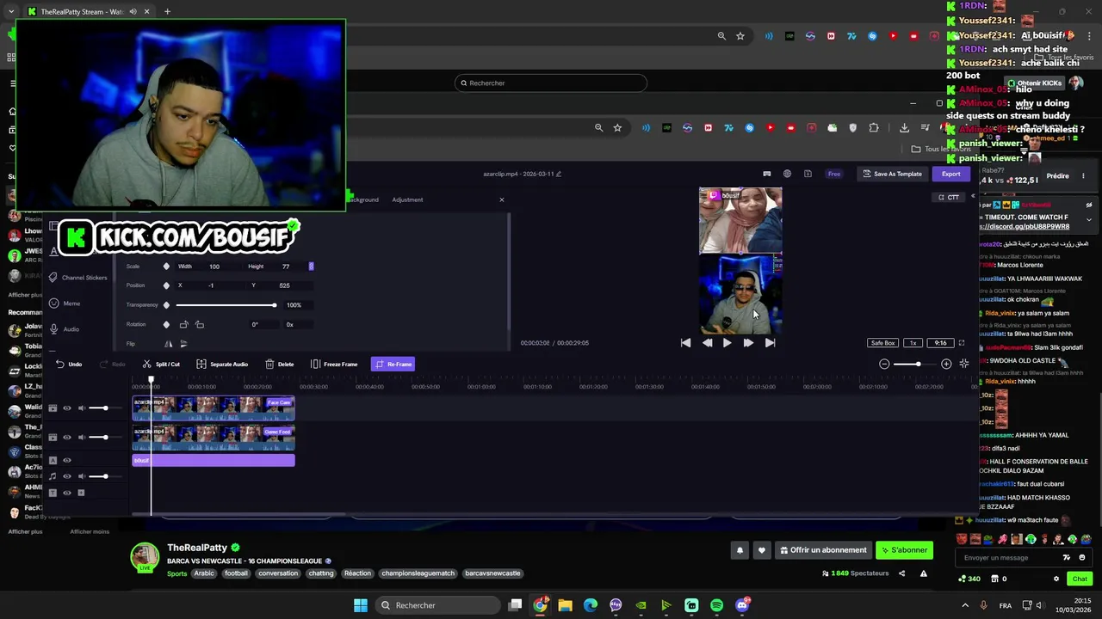Mute the Face Cam track speaker
Viewport: 1102px width, 619px height.
[x=81, y=408]
